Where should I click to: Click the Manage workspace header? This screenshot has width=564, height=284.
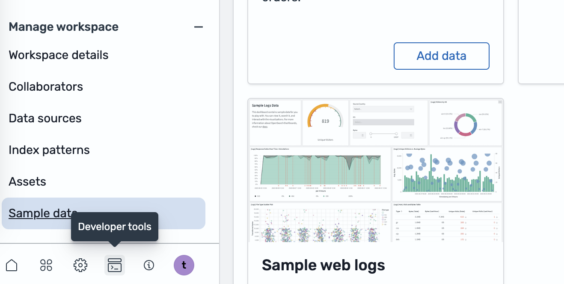[x=63, y=27]
